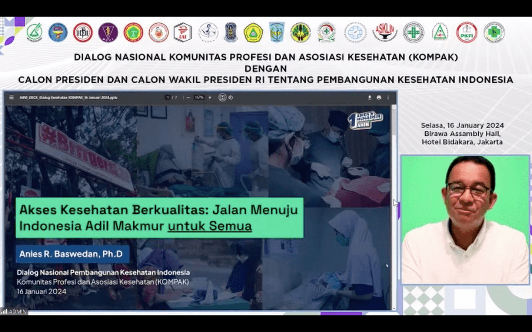Click the slide title "Akses Kesehatan Berkualitas: Jalan Menuju"
The image size is (532, 332).
pos(158,210)
